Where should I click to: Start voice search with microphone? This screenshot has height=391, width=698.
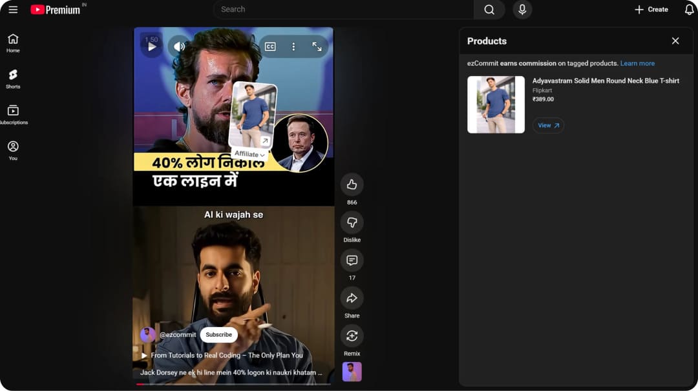click(522, 9)
